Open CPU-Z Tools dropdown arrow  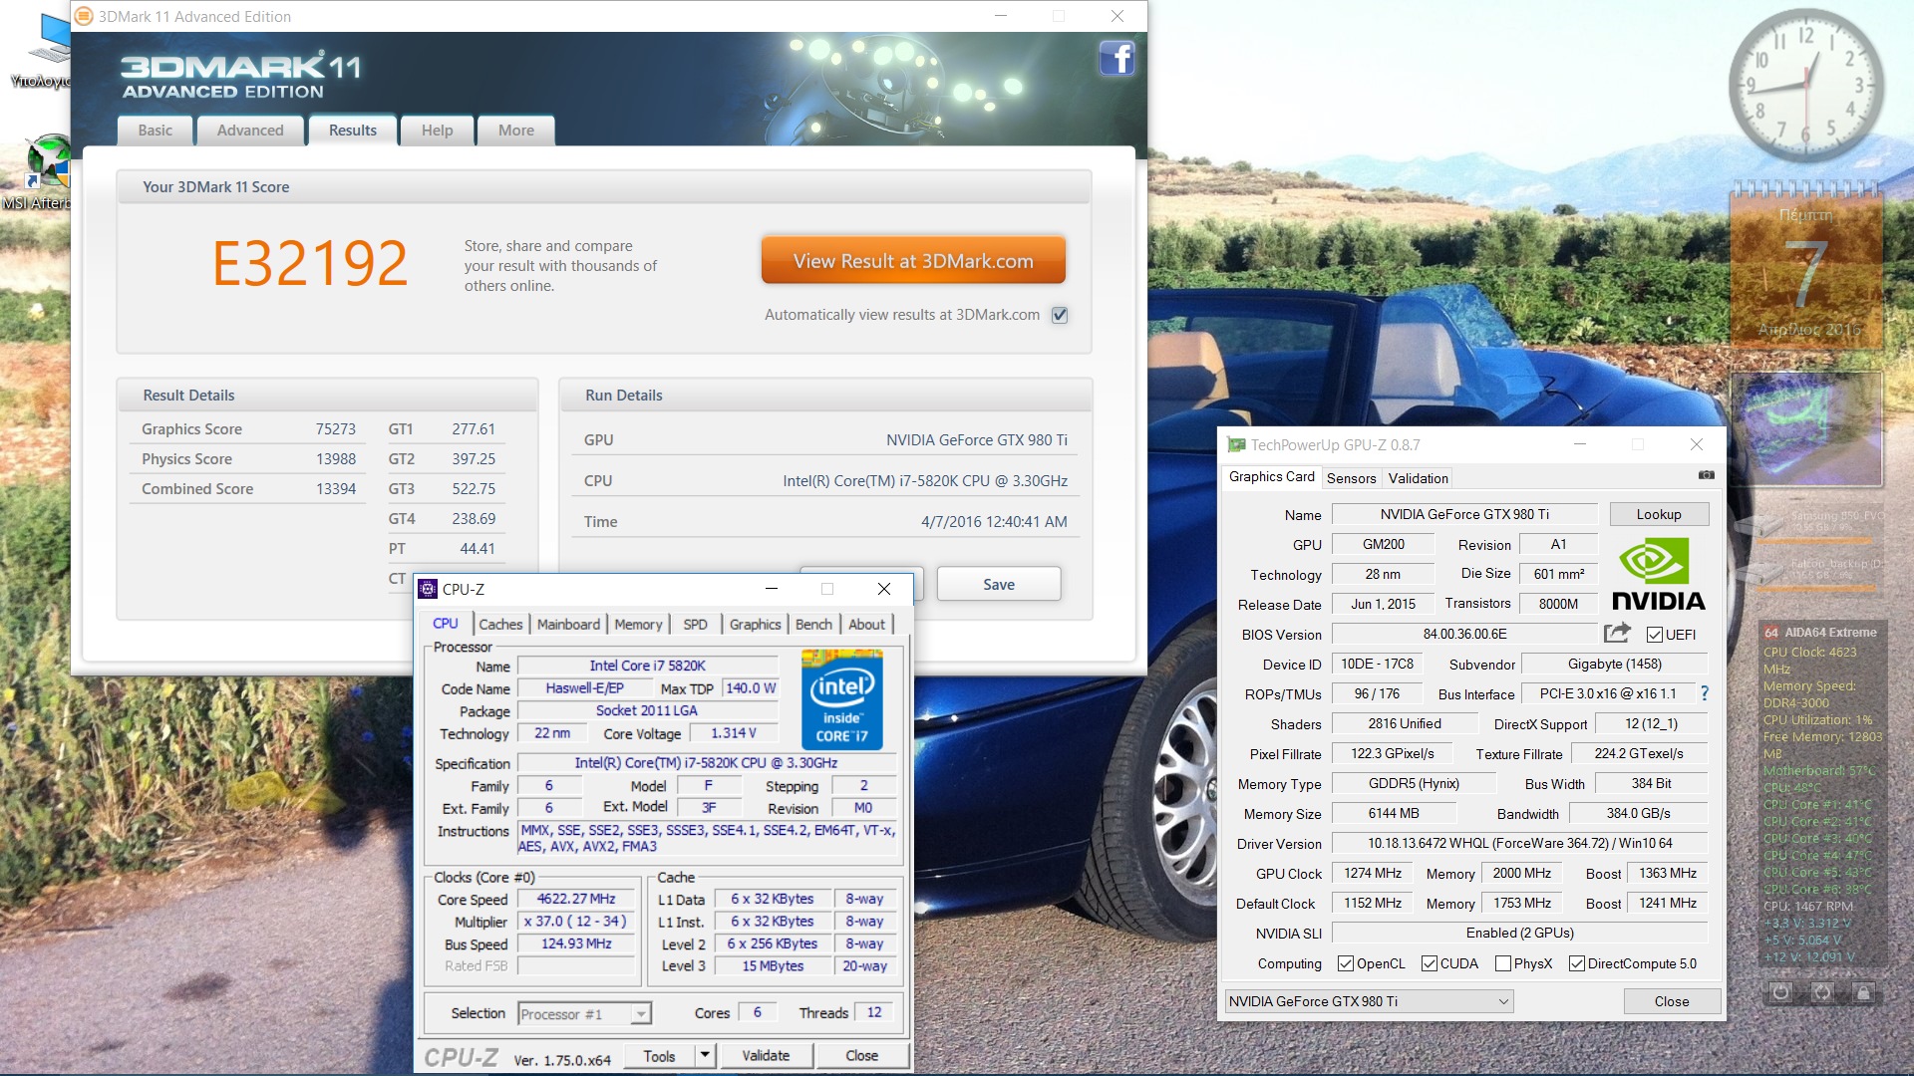coord(706,1055)
